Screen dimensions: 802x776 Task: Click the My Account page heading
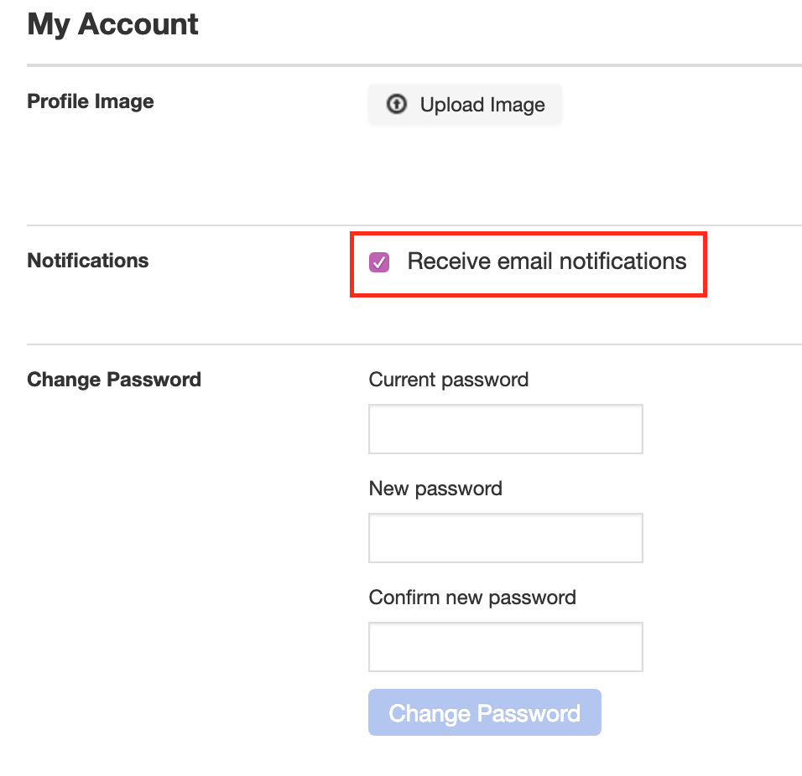tap(112, 24)
